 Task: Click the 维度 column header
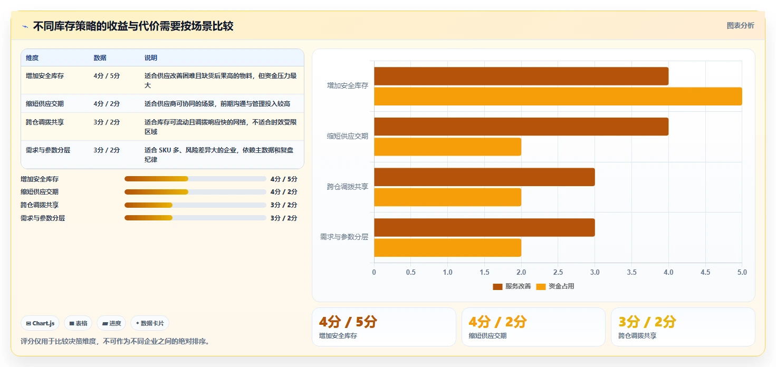(x=32, y=58)
